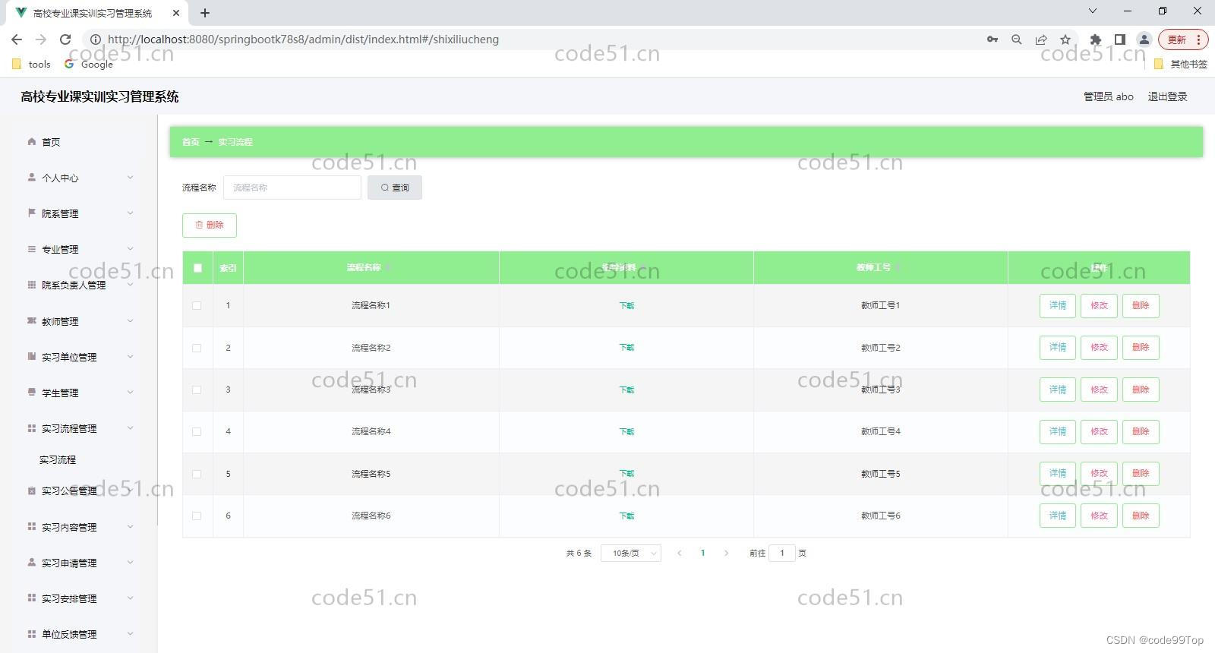Screen dimensions: 1215x653
Task: Check the checkbox for row 流程名称4
Action: click(x=197, y=431)
